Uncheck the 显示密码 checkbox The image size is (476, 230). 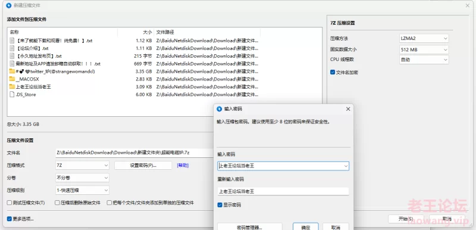220,205
